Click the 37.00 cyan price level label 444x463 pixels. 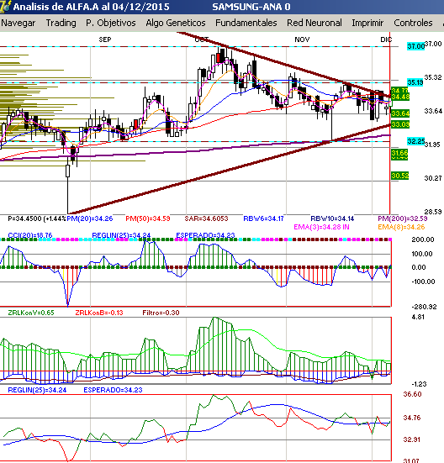(x=415, y=46)
